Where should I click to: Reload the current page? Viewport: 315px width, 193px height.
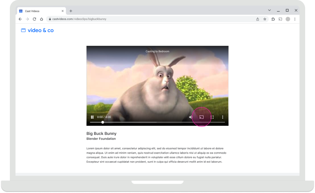point(34,19)
